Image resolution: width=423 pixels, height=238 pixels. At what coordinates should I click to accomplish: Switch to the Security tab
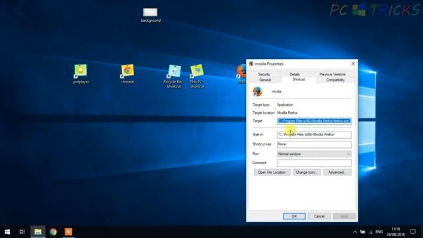tap(264, 74)
